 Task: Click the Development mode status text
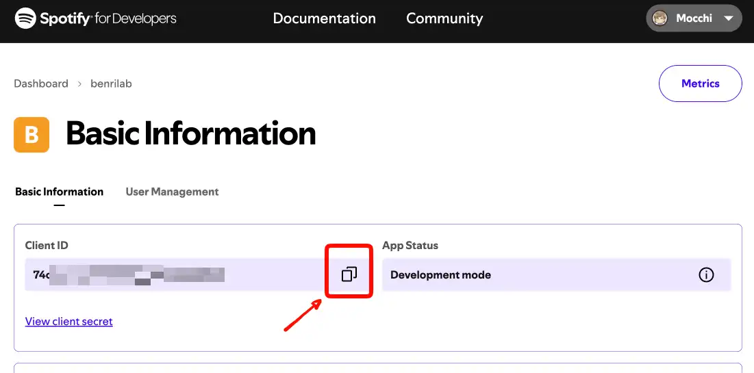point(440,275)
